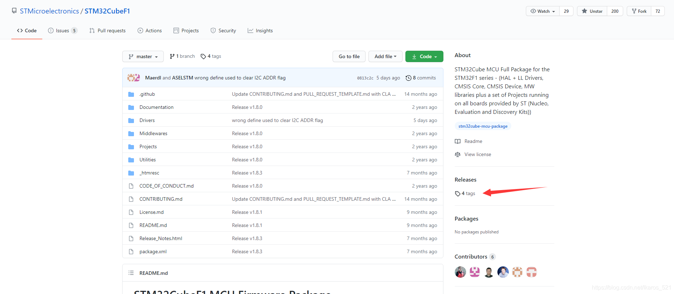Expand the Add file dropdown
Image resolution: width=674 pixels, height=294 pixels.
[385, 56]
